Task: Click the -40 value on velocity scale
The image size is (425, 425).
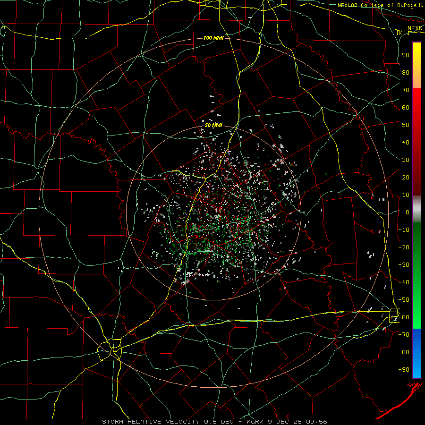Action: click(x=404, y=282)
